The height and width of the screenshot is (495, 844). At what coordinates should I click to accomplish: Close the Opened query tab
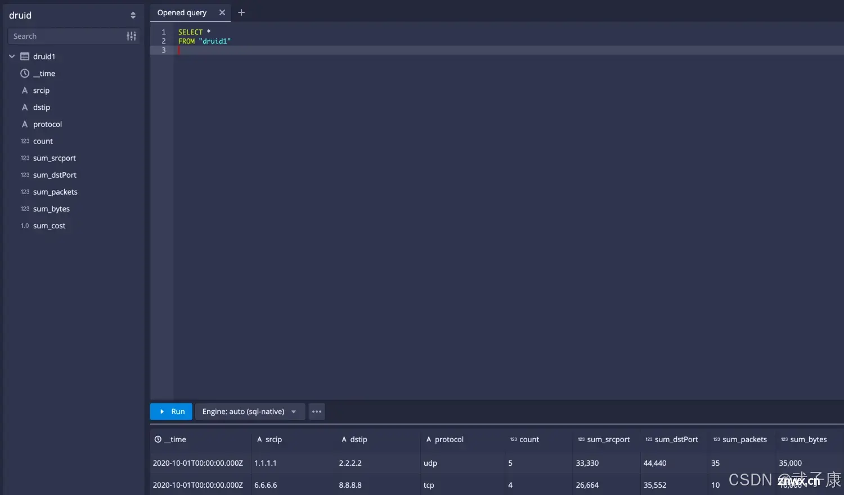(x=222, y=12)
